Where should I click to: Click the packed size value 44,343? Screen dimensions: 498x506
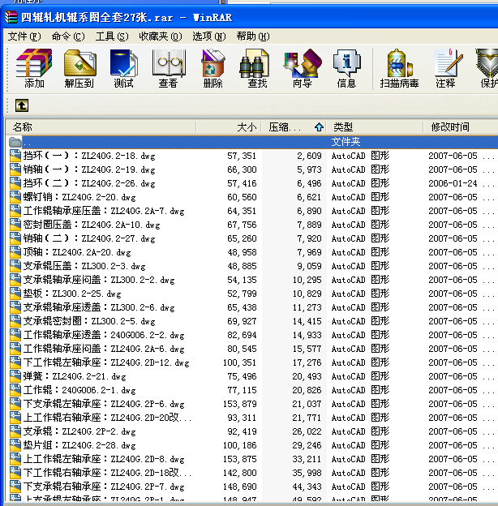[x=307, y=487]
